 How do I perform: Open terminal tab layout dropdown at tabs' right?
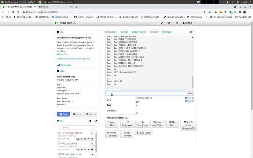tap(192, 32)
